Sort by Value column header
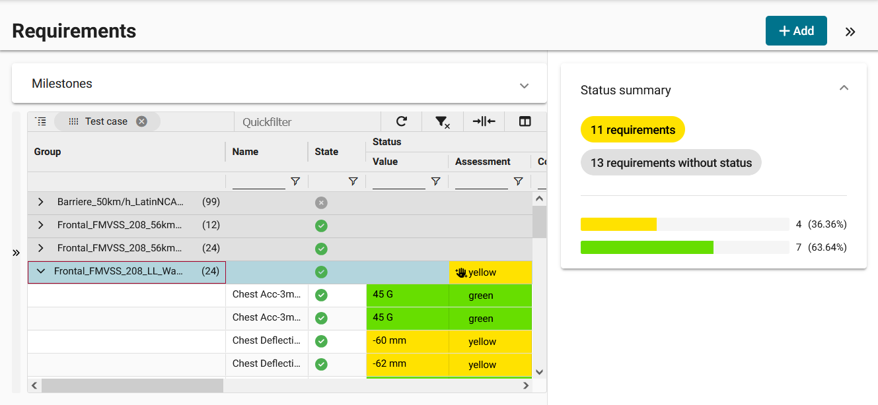This screenshot has height=405, width=878. click(385, 162)
